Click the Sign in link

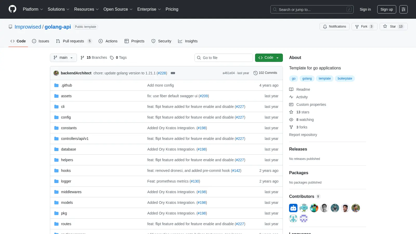click(365, 9)
